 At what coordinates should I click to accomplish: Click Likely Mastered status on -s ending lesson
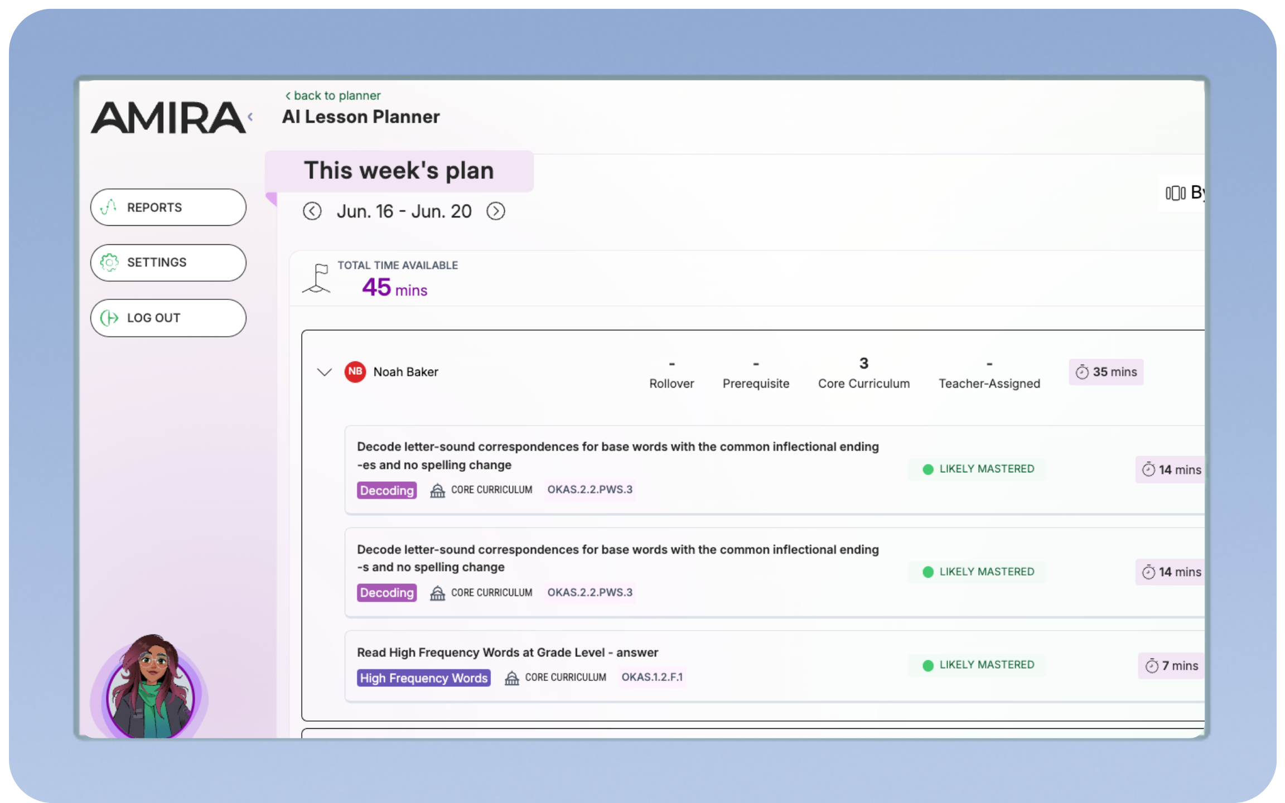977,572
